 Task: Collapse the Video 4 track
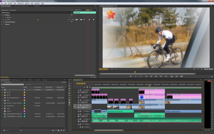(x=84, y=90)
